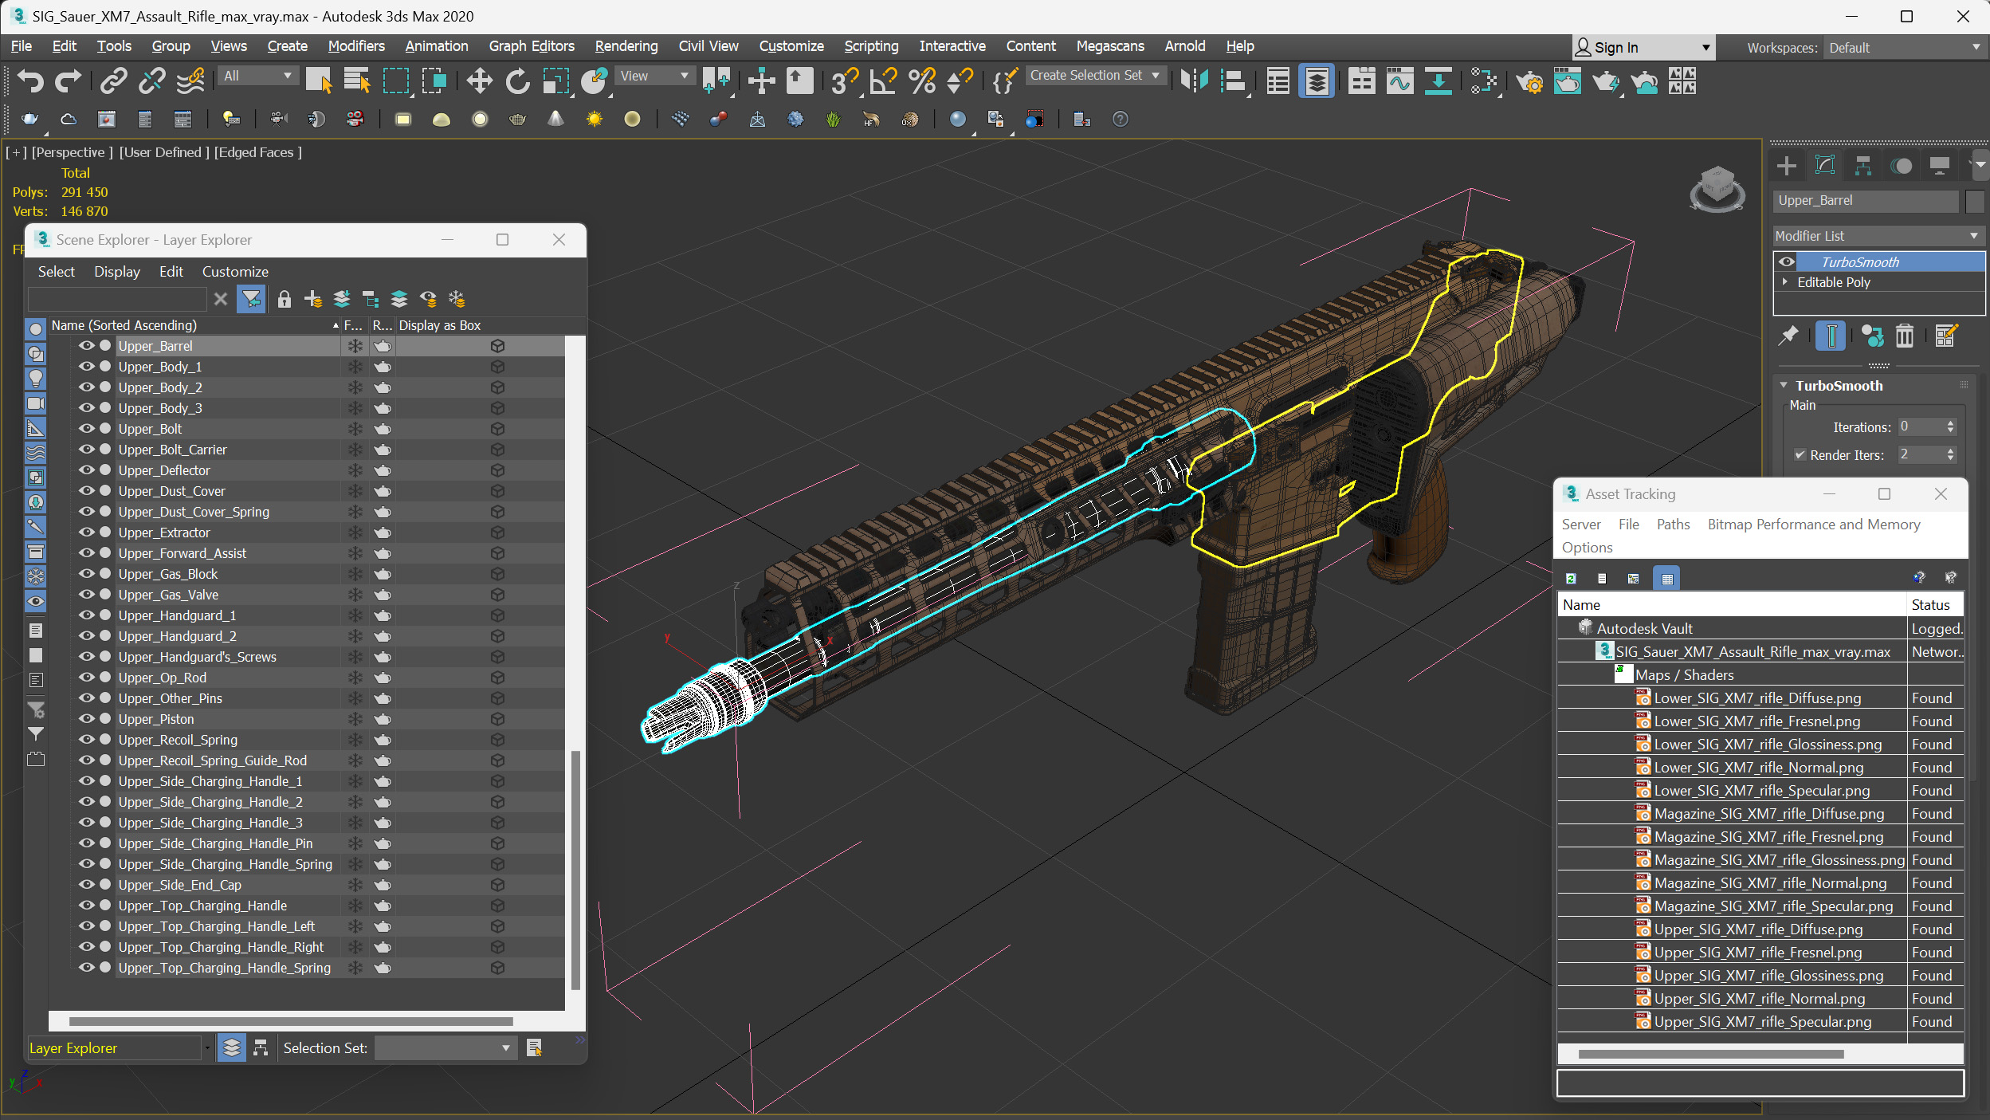1990x1120 pixels.
Task: Open the Scripting menu
Action: tap(871, 46)
